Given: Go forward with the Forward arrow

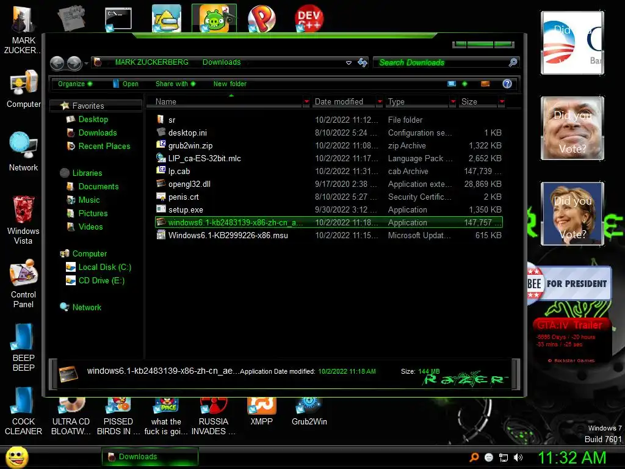Looking at the screenshot, I should [74, 63].
